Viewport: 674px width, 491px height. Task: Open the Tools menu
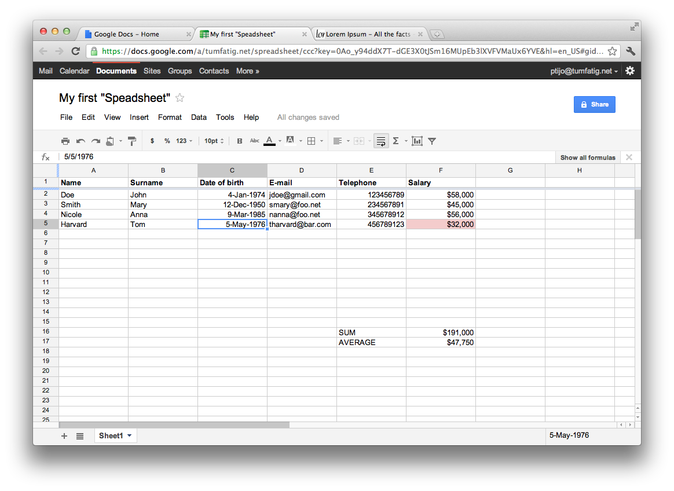coord(225,118)
